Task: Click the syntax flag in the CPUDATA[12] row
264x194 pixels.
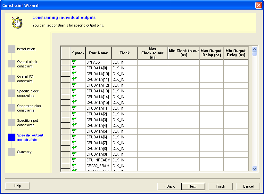Action: coord(74,85)
